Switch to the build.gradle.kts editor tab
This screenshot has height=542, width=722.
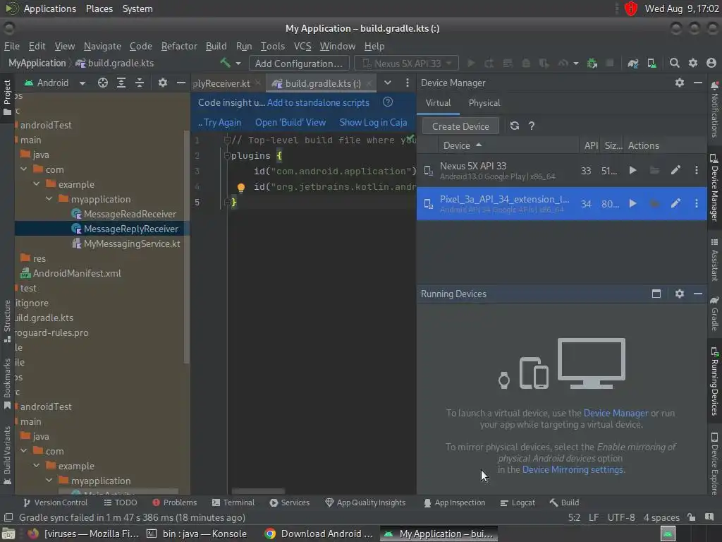click(322, 83)
